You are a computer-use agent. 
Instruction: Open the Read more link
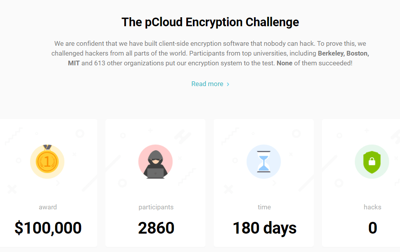(210, 84)
